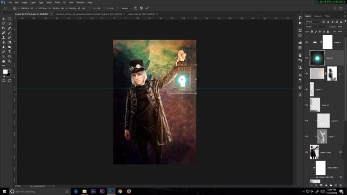Create new fill or adjustment layer icon
The image size is (347, 195).
tap(326, 185)
